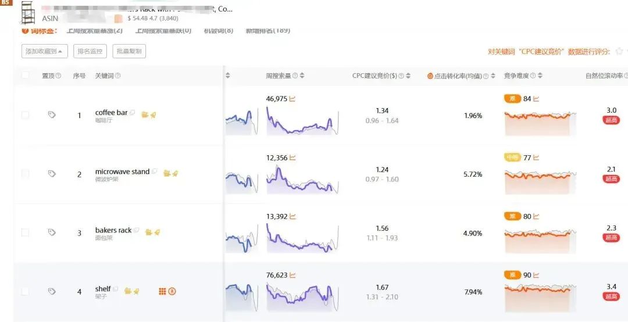Image resolution: width=628 pixels, height=322 pixels.
Task: Click the CPC value 1.34
Action: [382, 110]
